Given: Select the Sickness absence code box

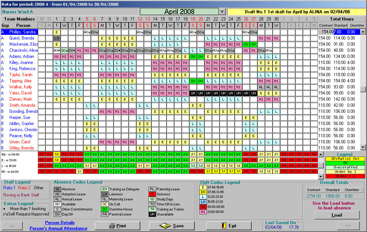Looking at the screenshot, I should click(152, 194).
